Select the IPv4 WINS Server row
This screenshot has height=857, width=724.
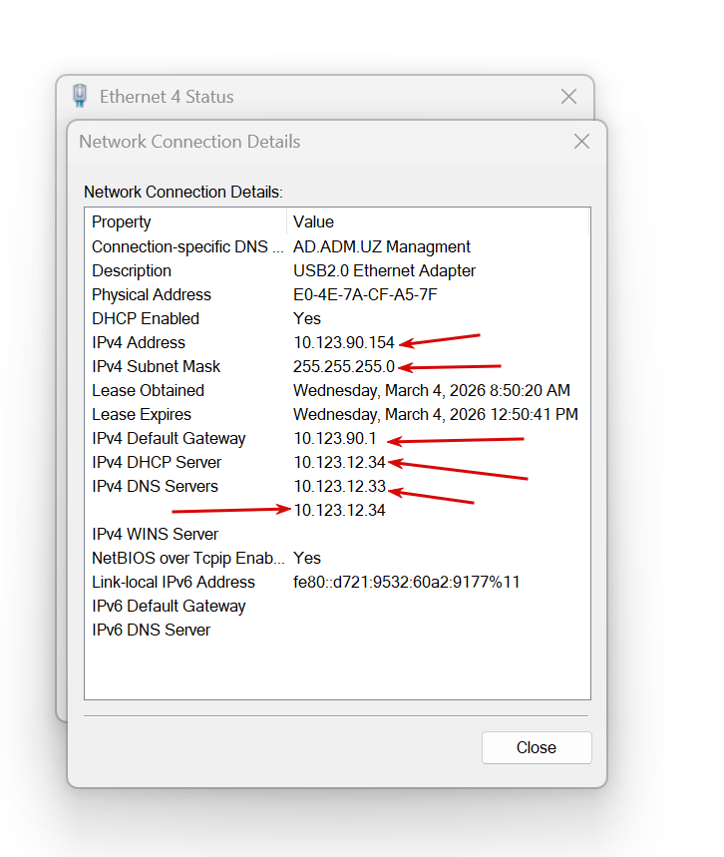point(155,534)
